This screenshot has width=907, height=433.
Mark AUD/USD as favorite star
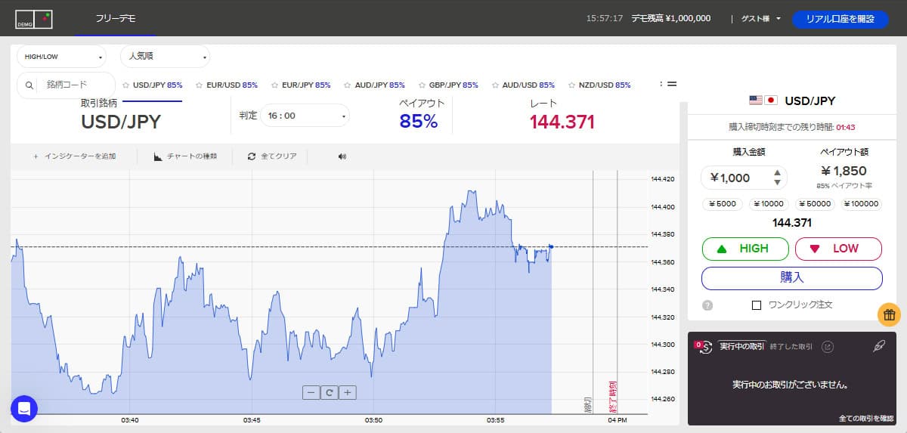(495, 85)
